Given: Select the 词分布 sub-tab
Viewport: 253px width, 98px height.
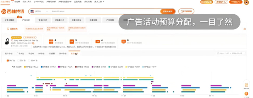Looking at the screenshot, I should point(31,53).
